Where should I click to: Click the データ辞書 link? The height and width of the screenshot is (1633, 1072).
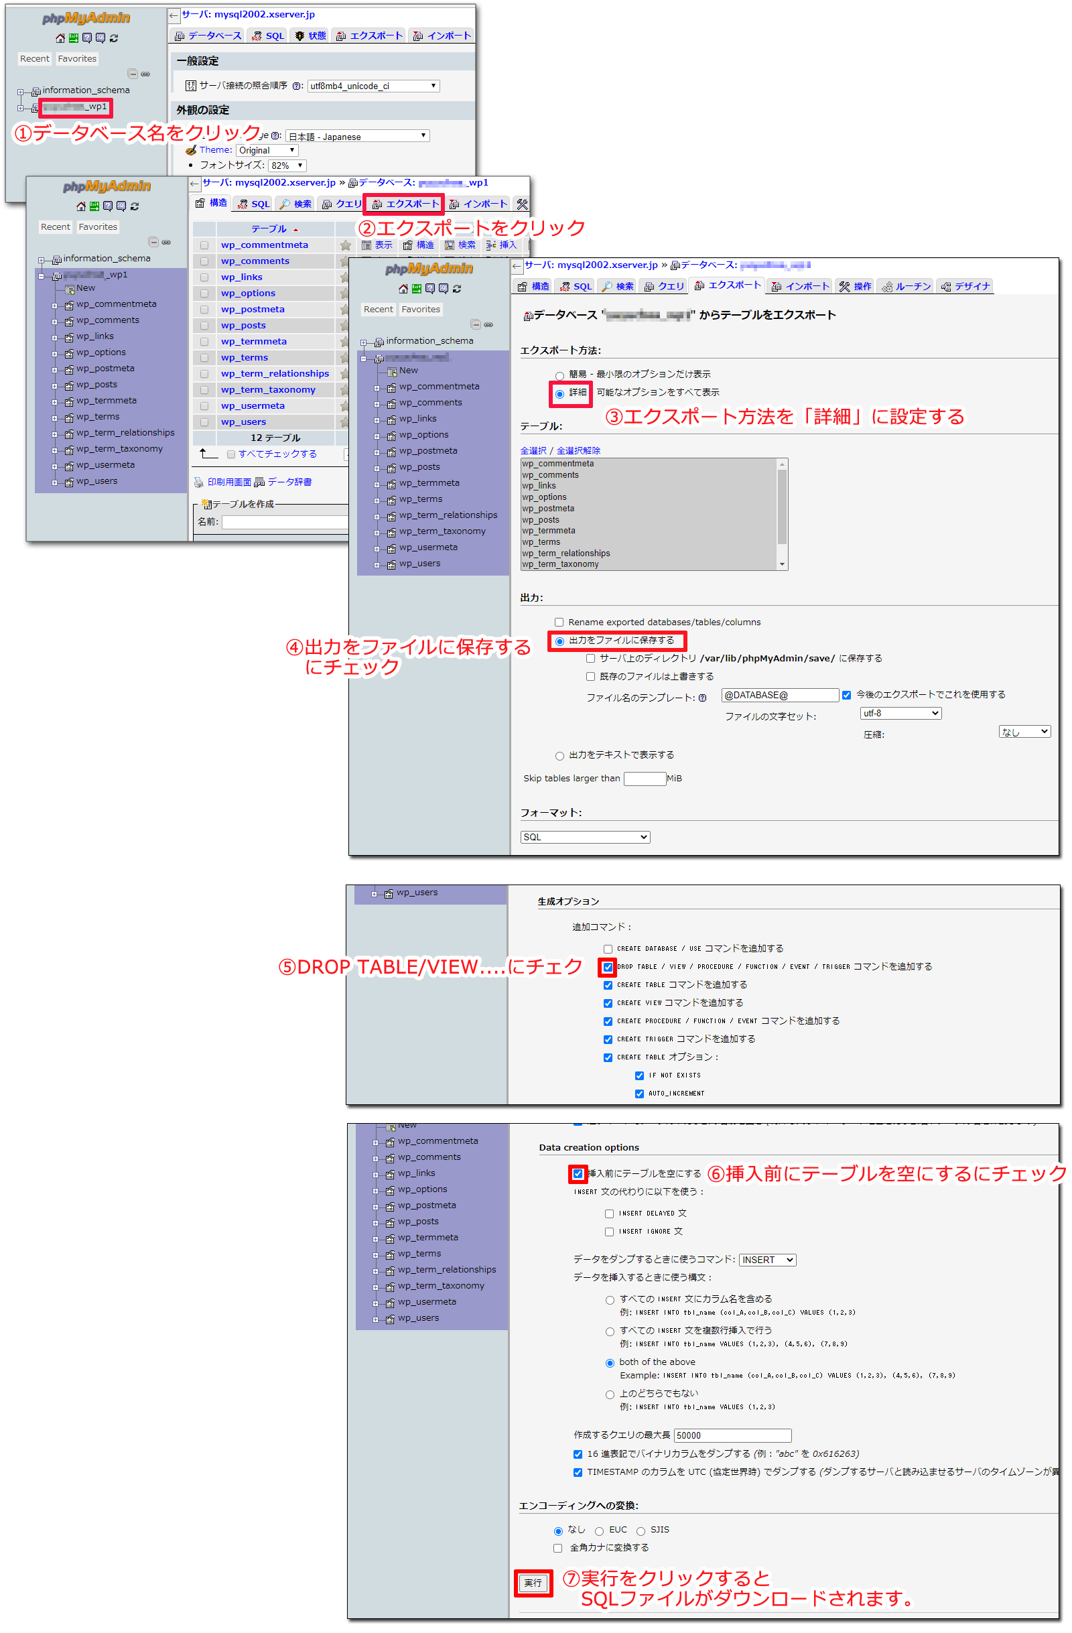tap(290, 483)
